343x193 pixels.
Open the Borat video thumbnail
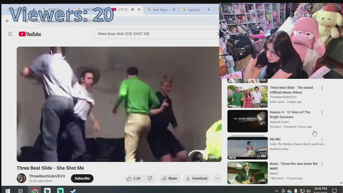click(247, 173)
